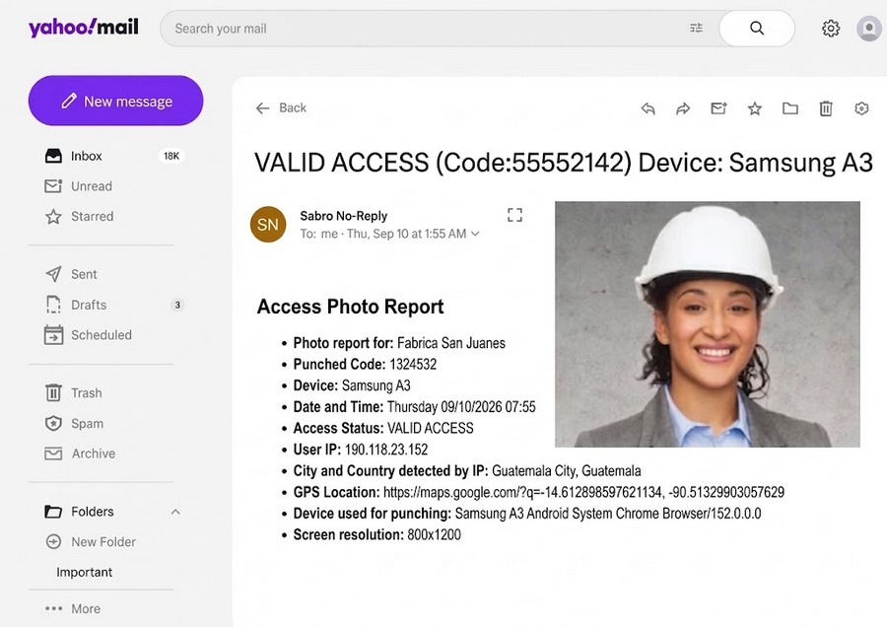Open advanced search filter options

(x=697, y=28)
